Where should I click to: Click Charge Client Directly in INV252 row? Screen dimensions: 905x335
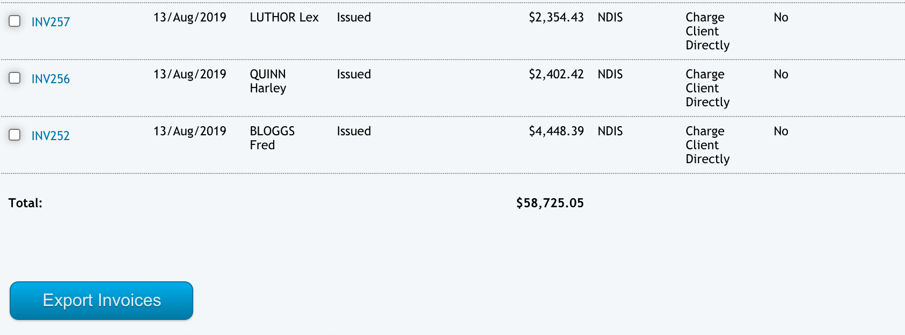click(x=707, y=145)
